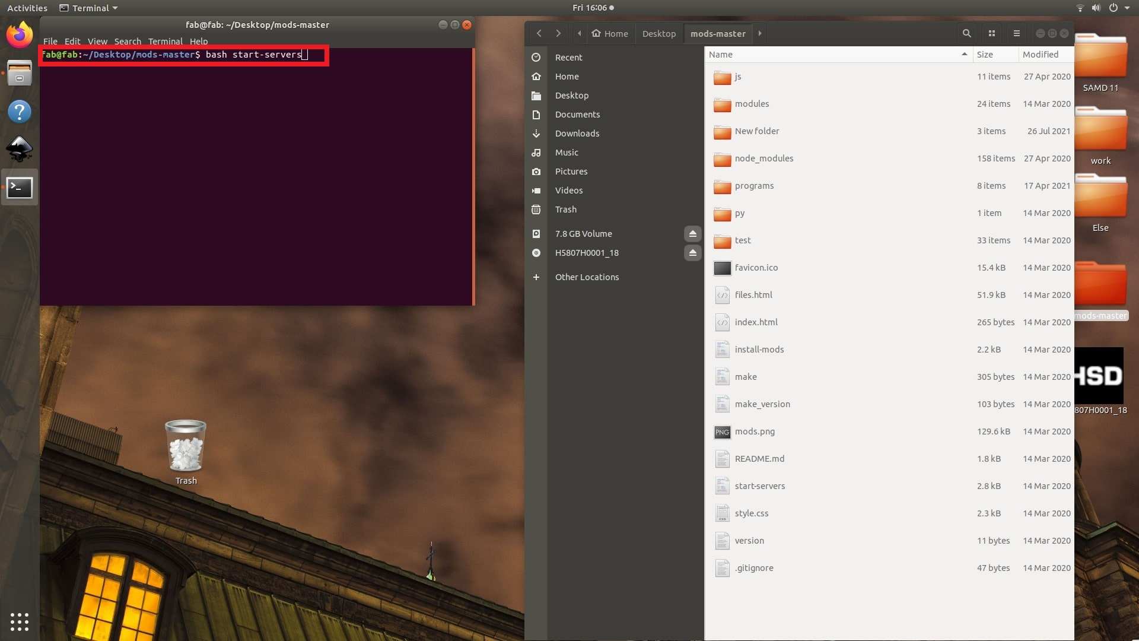Go back using the left arrow
This screenshot has height=641, width=1139.
pyautogui.click(x=539, y=33)
